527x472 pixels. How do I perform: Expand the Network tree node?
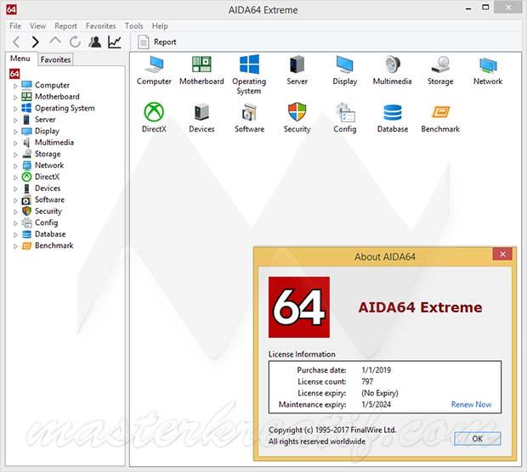click(15, 166)
